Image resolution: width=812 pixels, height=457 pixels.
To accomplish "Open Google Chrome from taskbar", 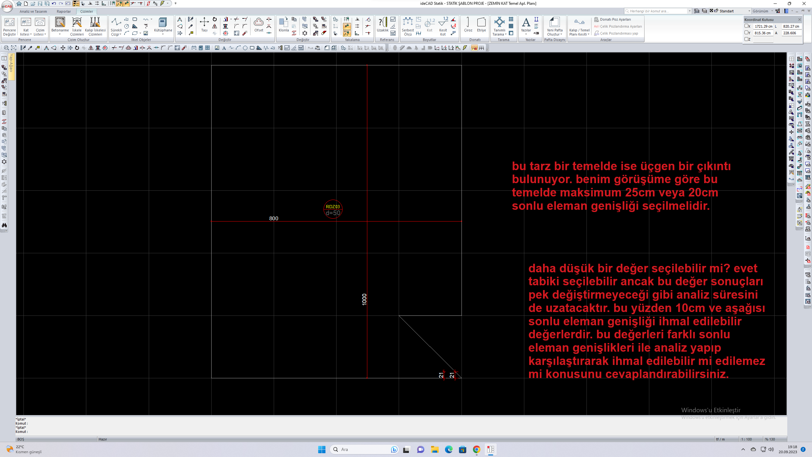I will click(476, 449).
